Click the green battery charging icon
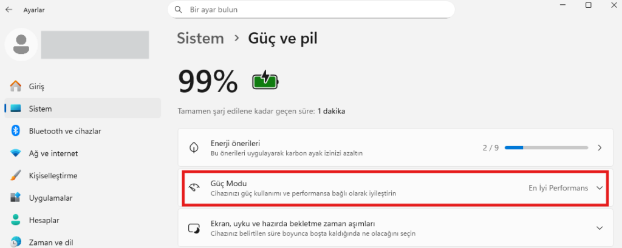Image resolution: width=622 pixels, height=248 pixels. click(x=266, y=80)
